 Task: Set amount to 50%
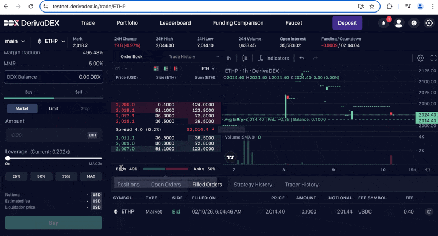(42, 176)
